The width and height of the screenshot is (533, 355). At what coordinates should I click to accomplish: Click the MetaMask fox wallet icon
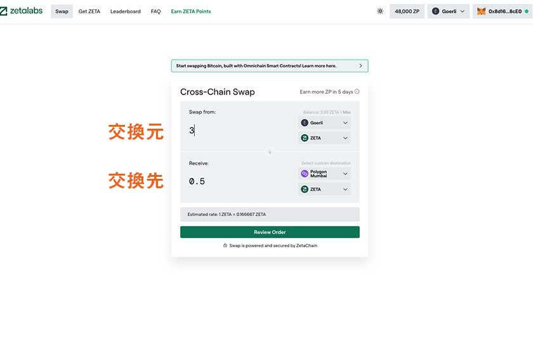pyautogui.click(x=481, y=11)
